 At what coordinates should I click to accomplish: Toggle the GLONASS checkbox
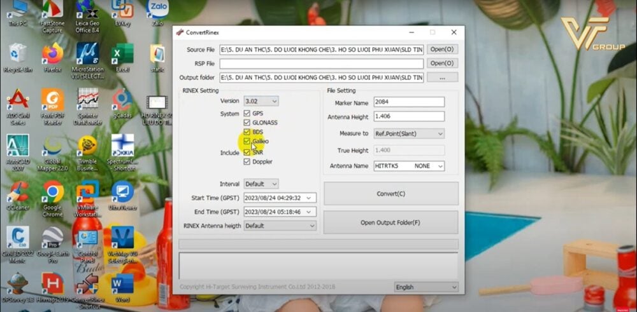click(x=247, y=123)
